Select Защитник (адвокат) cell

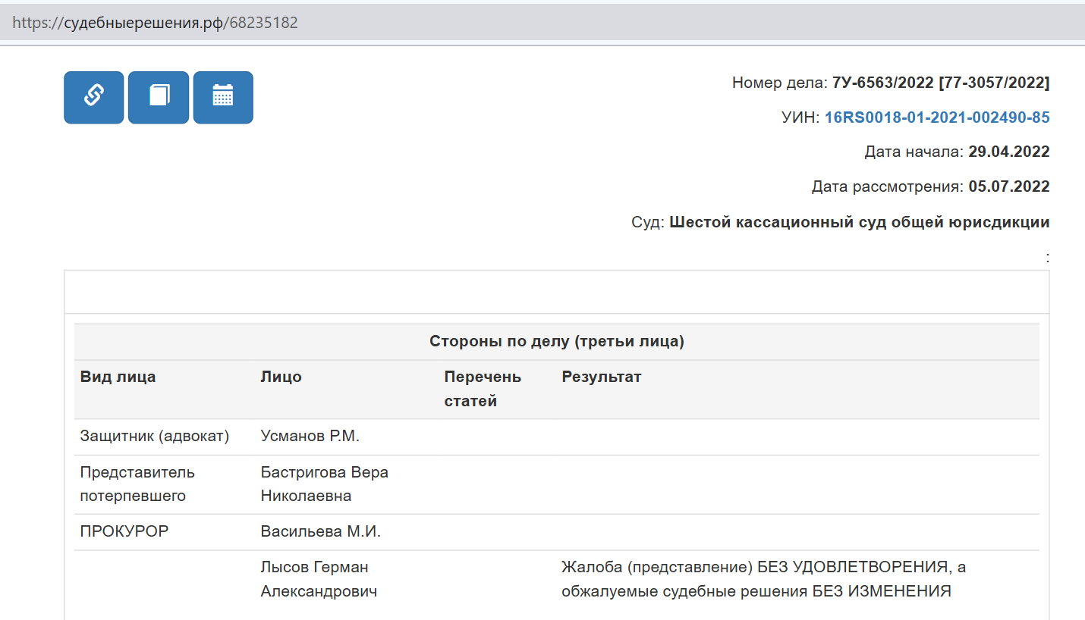[155, 437]
